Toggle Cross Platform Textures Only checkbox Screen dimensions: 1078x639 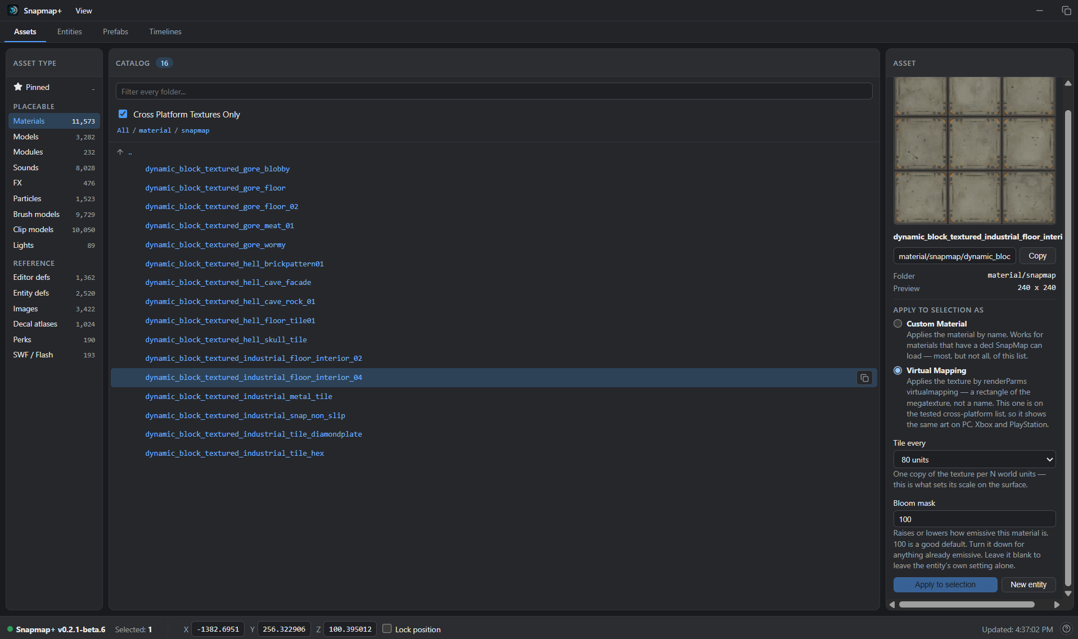[x=123, y=114]
